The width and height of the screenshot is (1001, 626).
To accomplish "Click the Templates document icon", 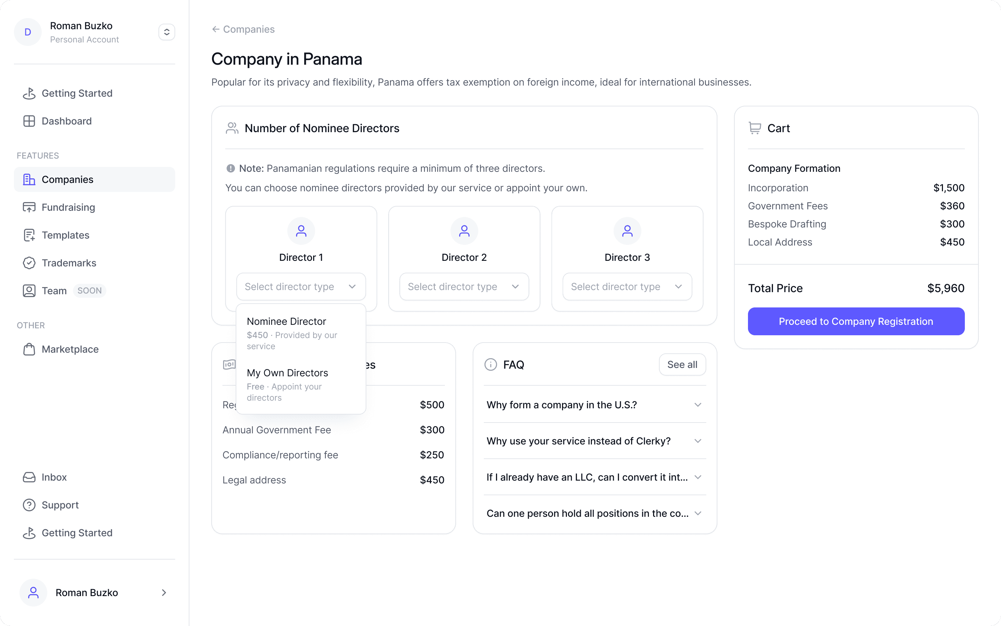I will 29,235.
